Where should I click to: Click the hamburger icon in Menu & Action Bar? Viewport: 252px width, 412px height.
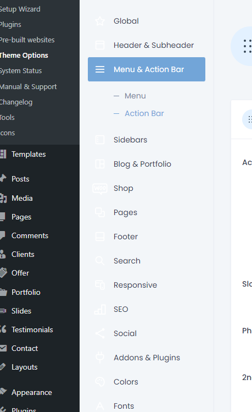100,69
